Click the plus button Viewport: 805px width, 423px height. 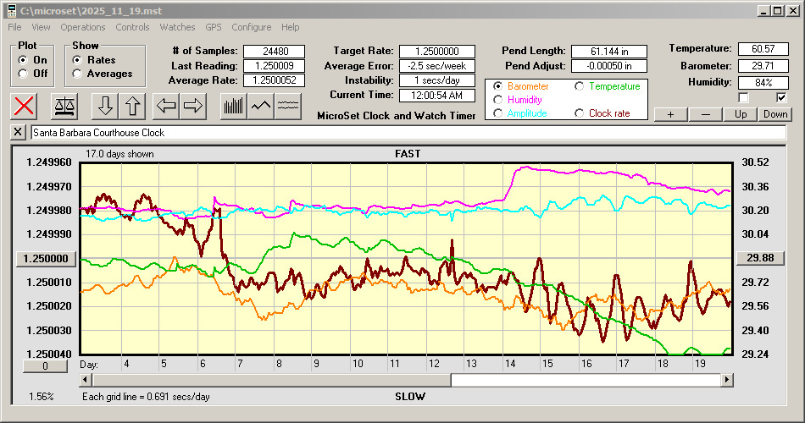click(x=670, y=114)
